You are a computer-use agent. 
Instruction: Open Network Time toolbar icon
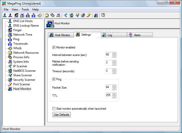pyautogui.click(x=22, y=15)
